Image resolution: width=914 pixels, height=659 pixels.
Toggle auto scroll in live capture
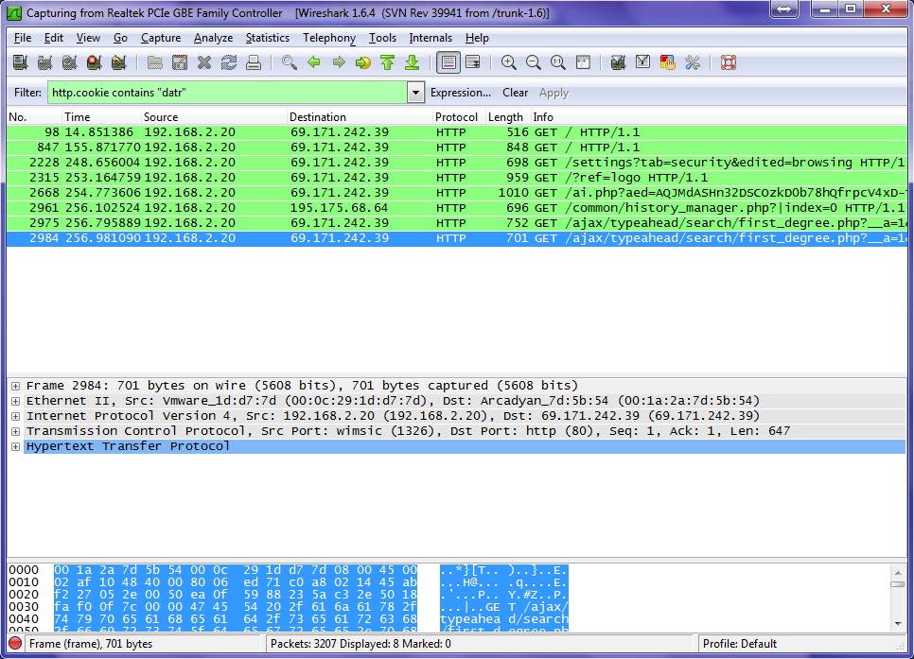click(x=472, y=63)
